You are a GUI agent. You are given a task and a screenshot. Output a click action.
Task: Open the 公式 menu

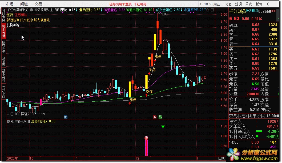pyautogui.click(x=248, y=4)
